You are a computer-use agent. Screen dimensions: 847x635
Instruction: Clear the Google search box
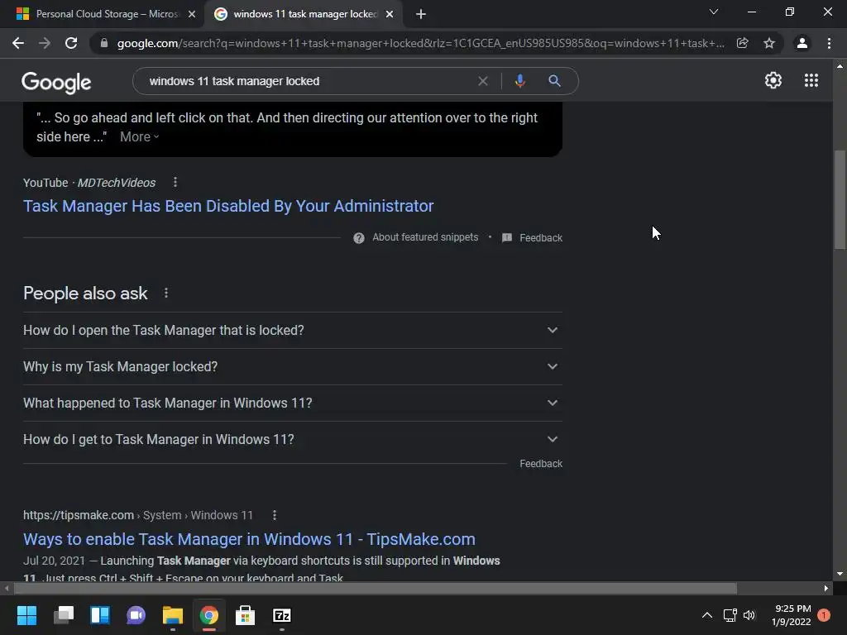pyautogui.click(x=483, y=81)
